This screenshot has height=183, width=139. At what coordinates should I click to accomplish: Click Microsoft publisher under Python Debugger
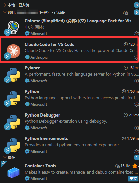coord(39,128)
